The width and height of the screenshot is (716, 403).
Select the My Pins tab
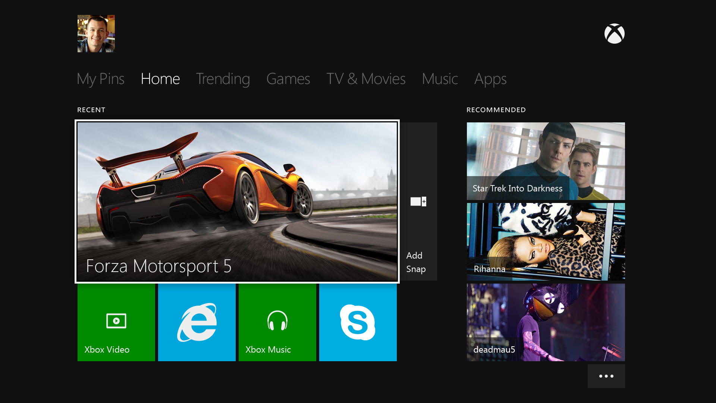coord(100,79)
